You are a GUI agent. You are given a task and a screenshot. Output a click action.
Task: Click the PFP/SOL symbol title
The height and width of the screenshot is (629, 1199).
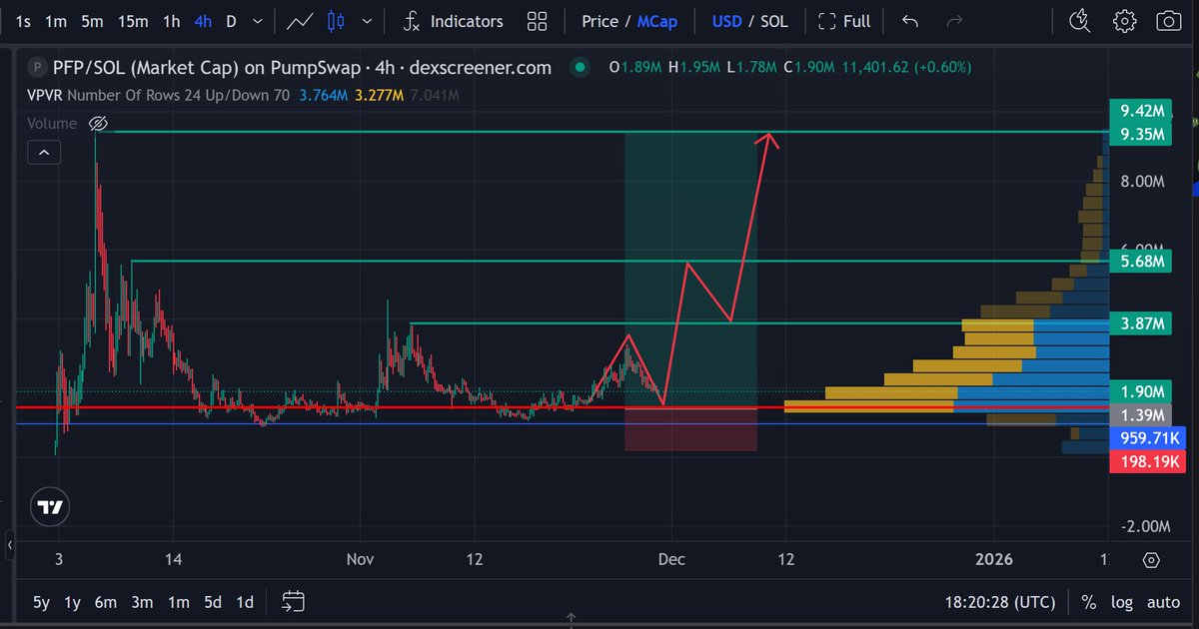300,67
